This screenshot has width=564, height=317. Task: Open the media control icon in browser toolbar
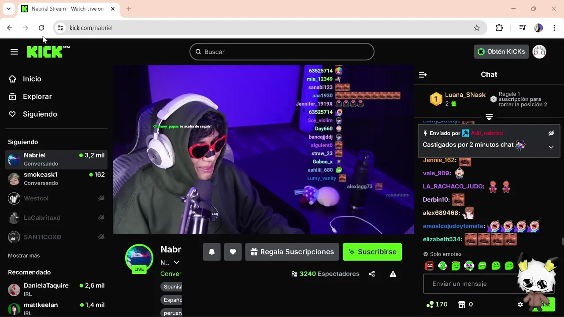click(523, 28)
